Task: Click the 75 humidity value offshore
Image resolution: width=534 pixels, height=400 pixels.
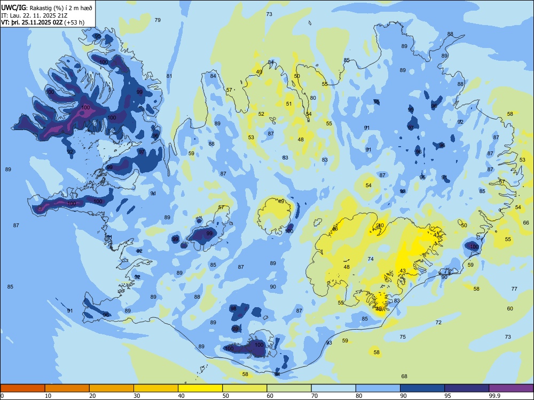Action: 403,337
